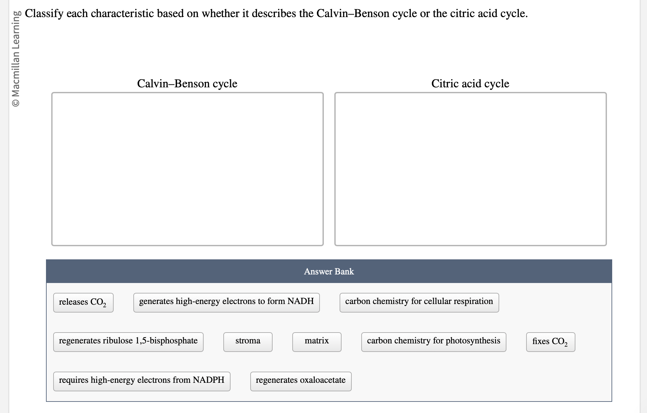This screenshot has width=647, height=413.
Task: Click the "matrix" answer tile
Action: [x=316, y=341]
